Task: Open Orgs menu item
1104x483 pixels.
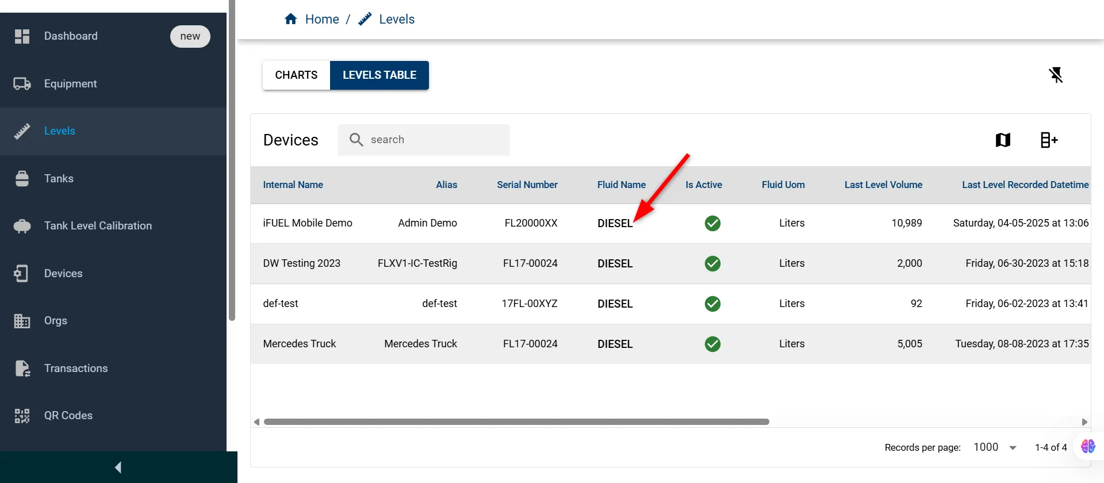Action: click(113, 321)
